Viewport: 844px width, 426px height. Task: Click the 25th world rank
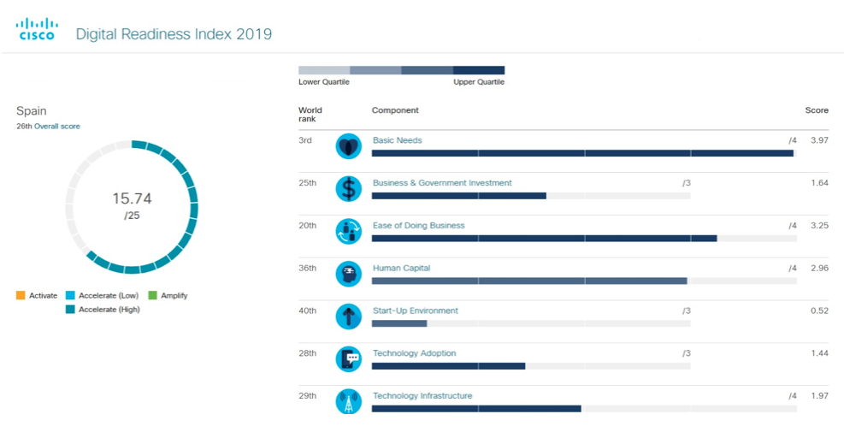click(x=307, y=182)
